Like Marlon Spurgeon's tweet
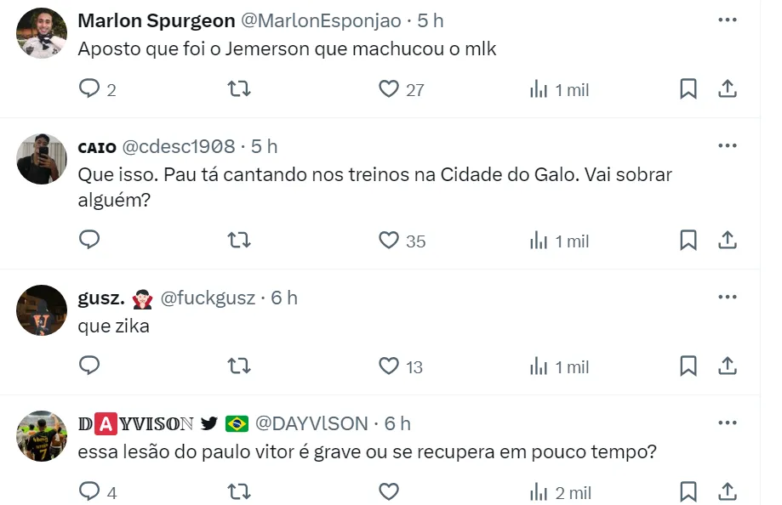 pos(389,89)
